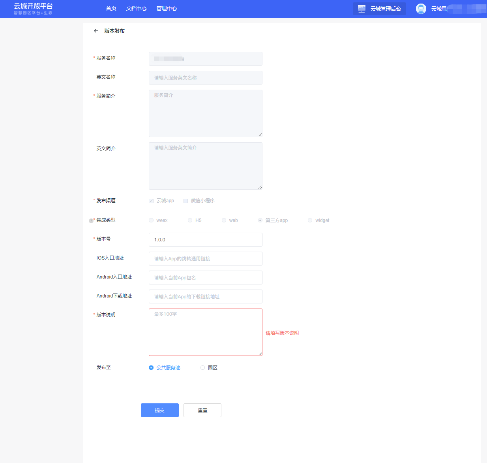Click the 发布渠道 label
487x463 pixels.
click(106, 201)
